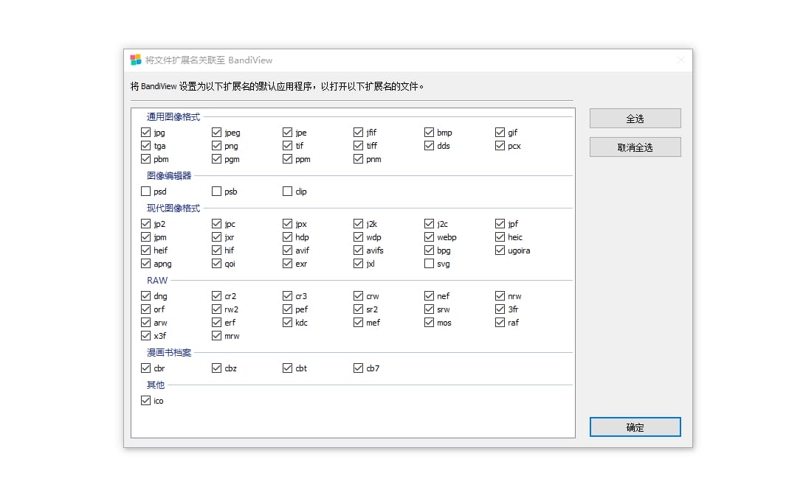The width and height of the screenshot is (803, 498).
Task: Uncheck the qoi checkbox
Action: 217,263
